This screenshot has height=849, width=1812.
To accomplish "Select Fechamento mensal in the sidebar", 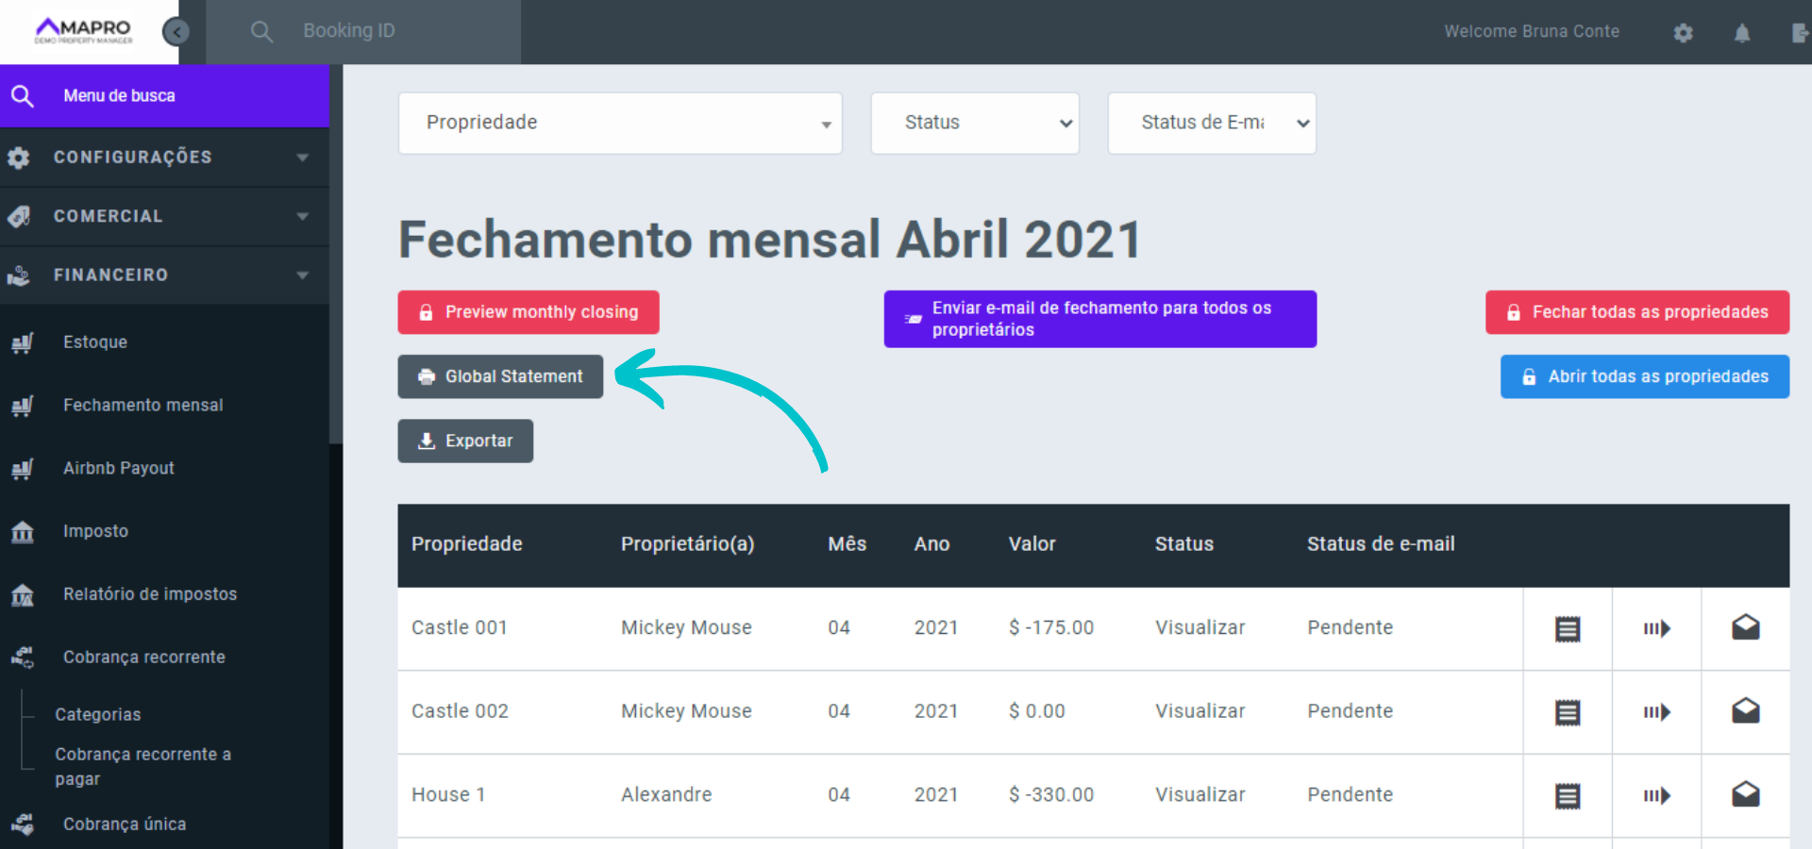I will point(143,405).
